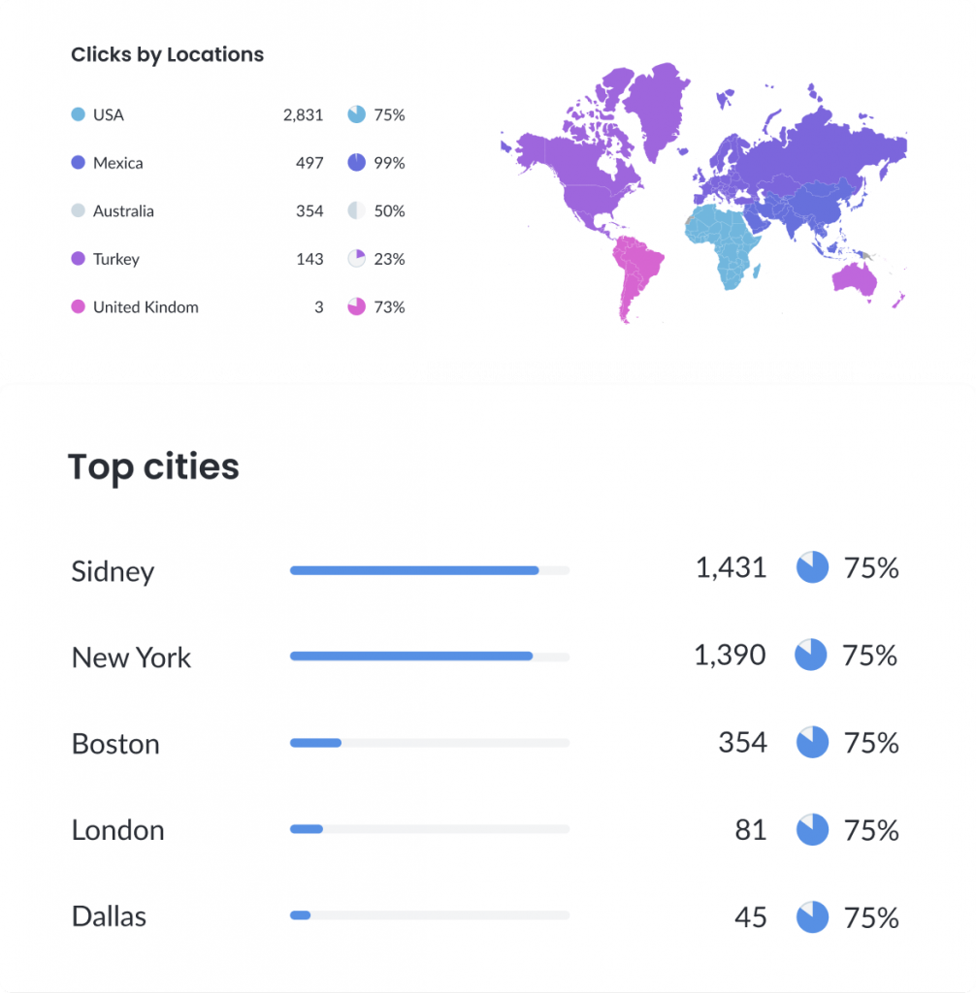
Task: Open the Clicks by Locations section
Action: point(166,54)
